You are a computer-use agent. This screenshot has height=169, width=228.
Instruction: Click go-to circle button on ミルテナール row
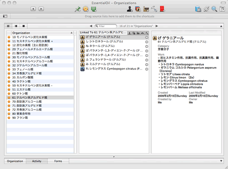[147, 64]
